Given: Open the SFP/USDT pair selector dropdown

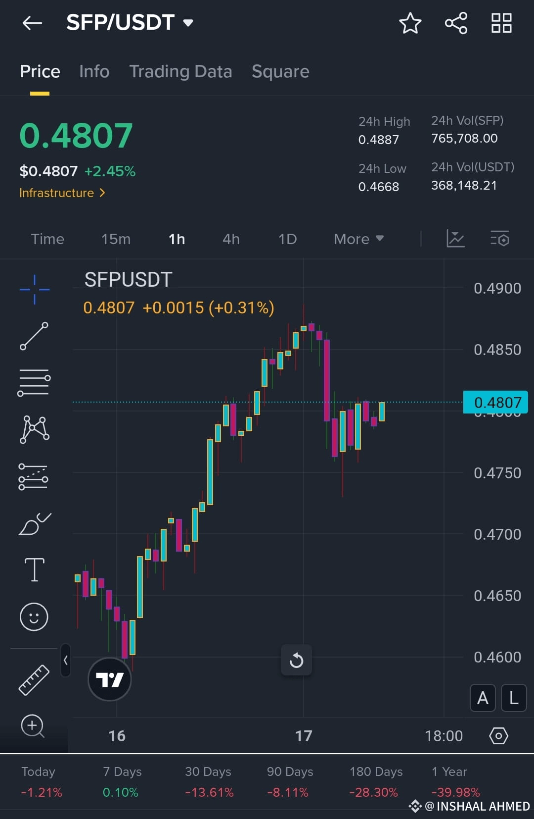Looking at the screenshot, I should pos(130,22).
